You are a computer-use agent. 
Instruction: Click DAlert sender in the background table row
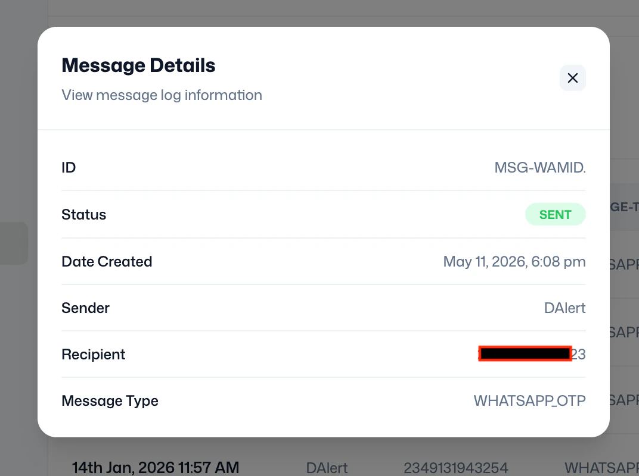click(x=327, y=468)
